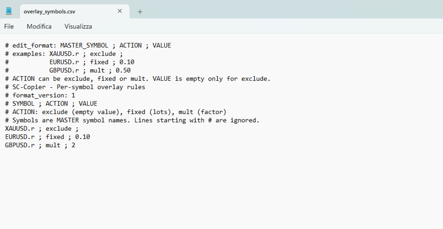This screenshot has width=443, height=229.
Task: Click the Notepad app icon
Action: click(x=9, y=11)
